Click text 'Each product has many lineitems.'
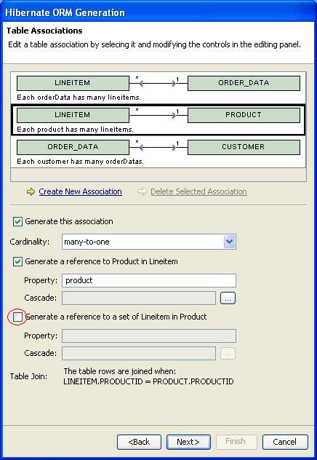Viewport: 317px width, 460px height. pos(76,130)
